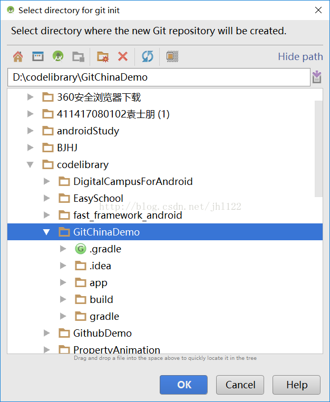Select the 360安全浏览器下载 folder name
330x402 pixels.
point(99,97)
